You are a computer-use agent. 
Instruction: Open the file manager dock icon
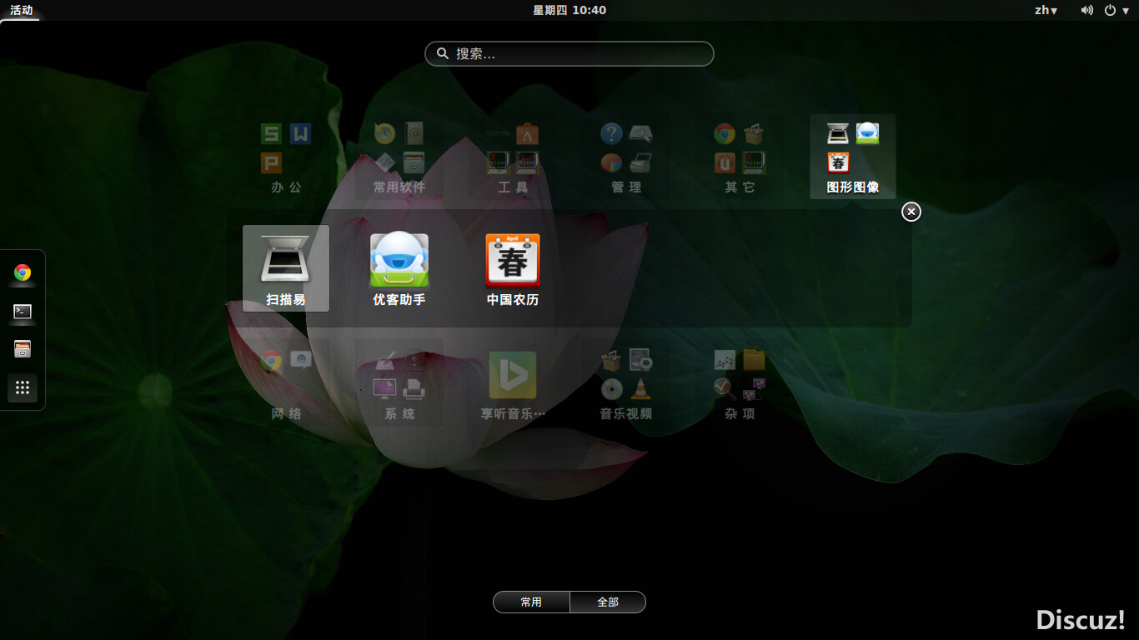[23, 349]
